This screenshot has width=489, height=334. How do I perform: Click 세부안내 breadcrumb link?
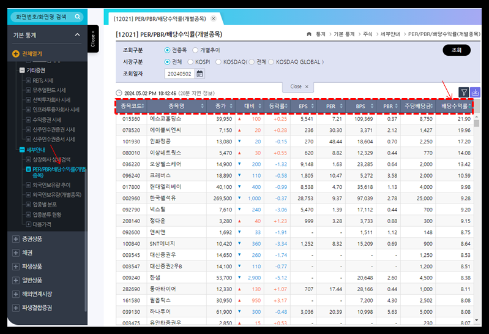coord(390,34)
